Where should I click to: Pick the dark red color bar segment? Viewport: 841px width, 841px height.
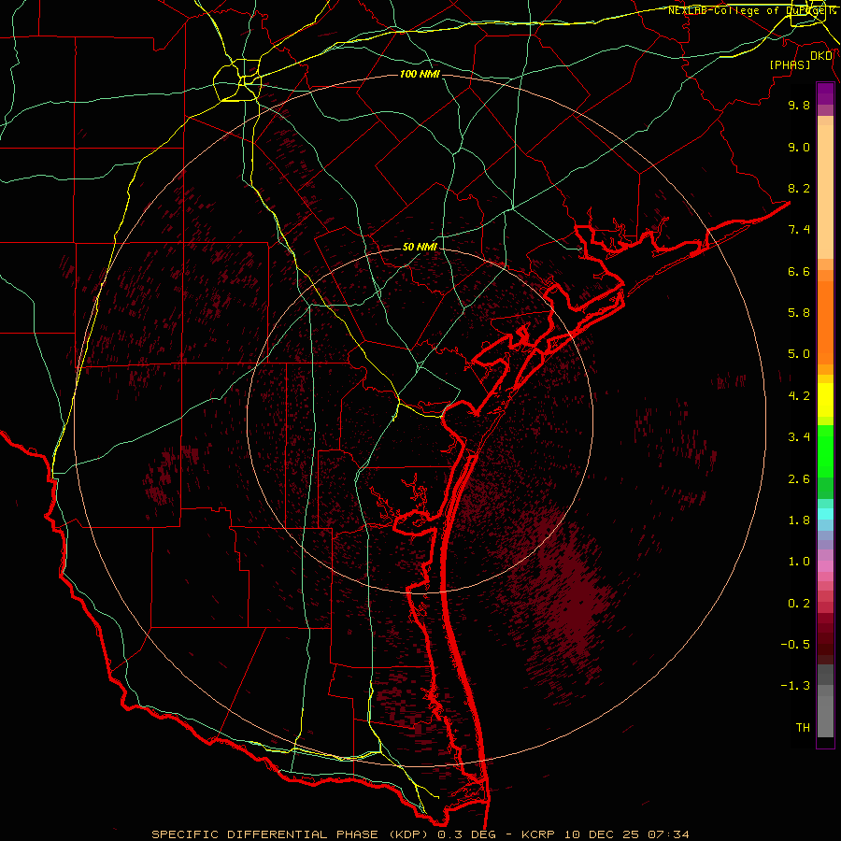pyautogui.click(x=825, y=638)
